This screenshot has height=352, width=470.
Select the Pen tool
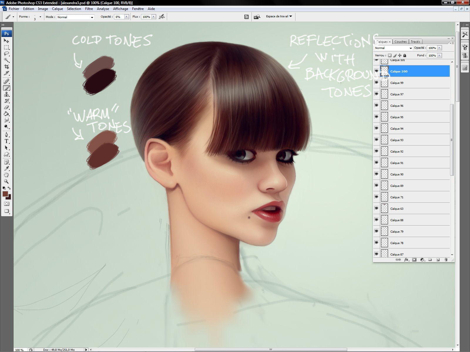point(6,135)
